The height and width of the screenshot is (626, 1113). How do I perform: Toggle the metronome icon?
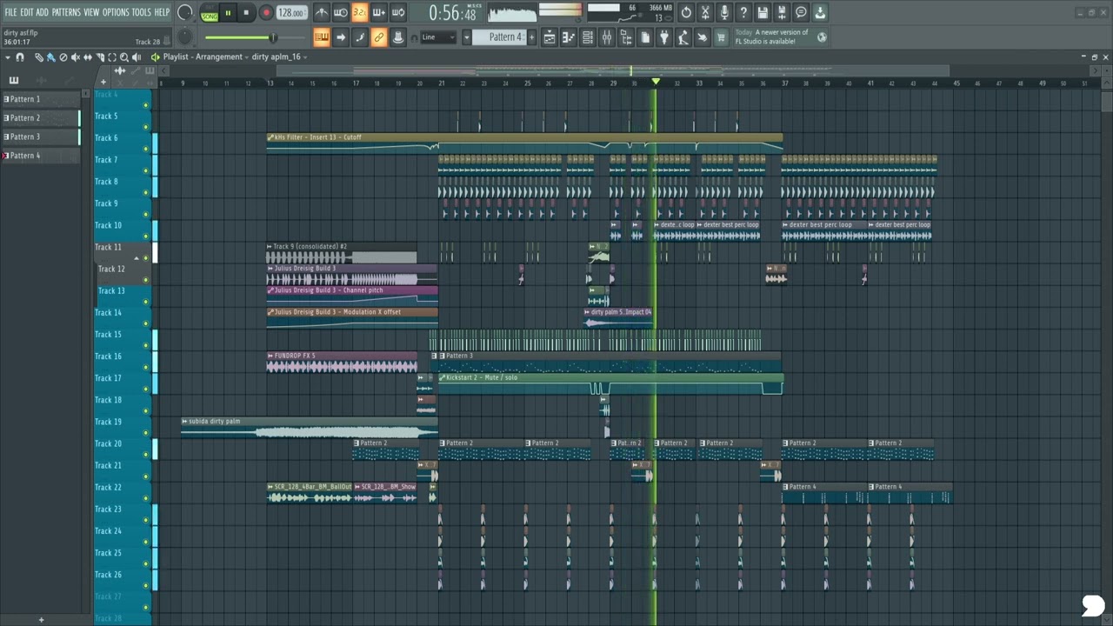tap(322, 12)
